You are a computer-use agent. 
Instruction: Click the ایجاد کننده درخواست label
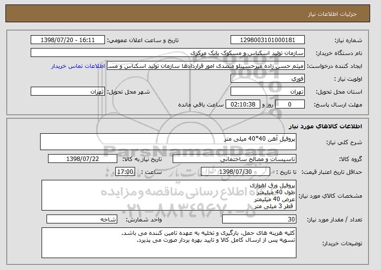[x=334, y=66]
